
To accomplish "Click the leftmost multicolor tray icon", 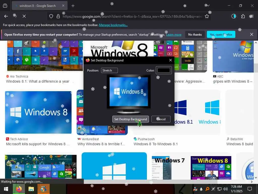I will click(x=195, y=189).
